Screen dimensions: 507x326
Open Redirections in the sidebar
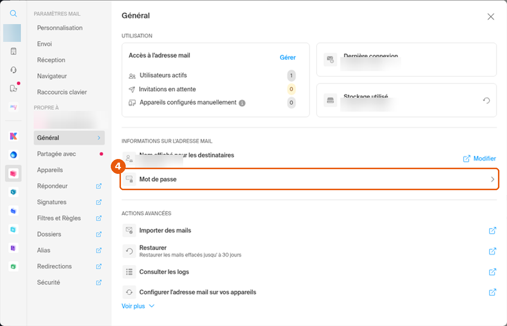54,266
